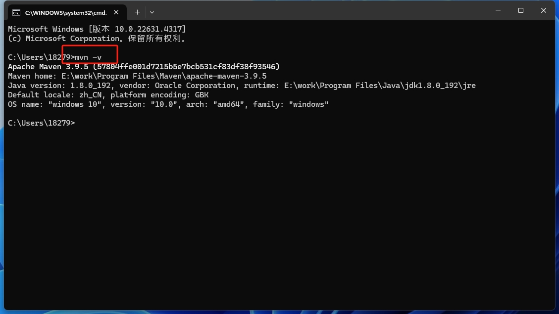Minimize the terminal window

click(498, 10)
